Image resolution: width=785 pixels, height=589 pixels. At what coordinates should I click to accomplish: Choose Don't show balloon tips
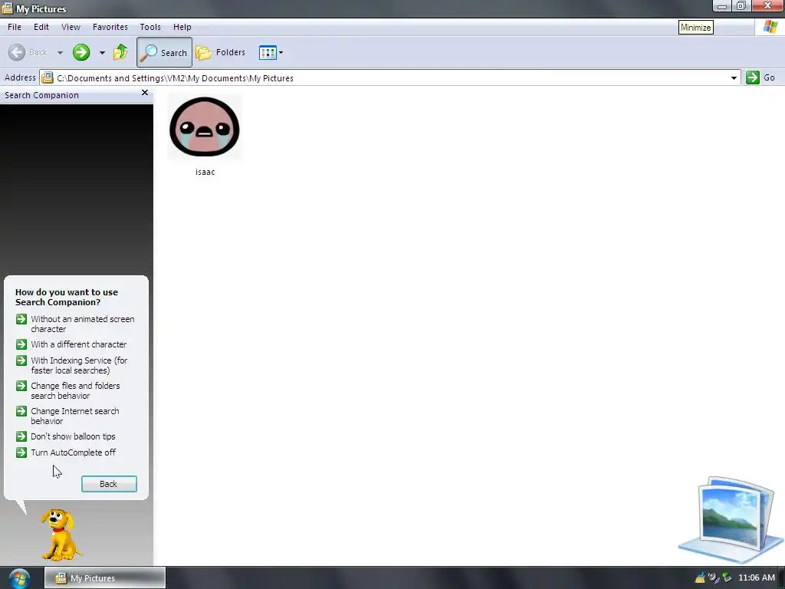(73, 436)
